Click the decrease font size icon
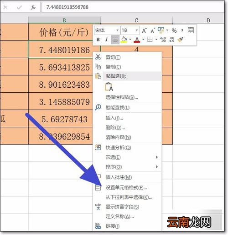Screen dimensions: 228x235 click(x=153, y=30)
